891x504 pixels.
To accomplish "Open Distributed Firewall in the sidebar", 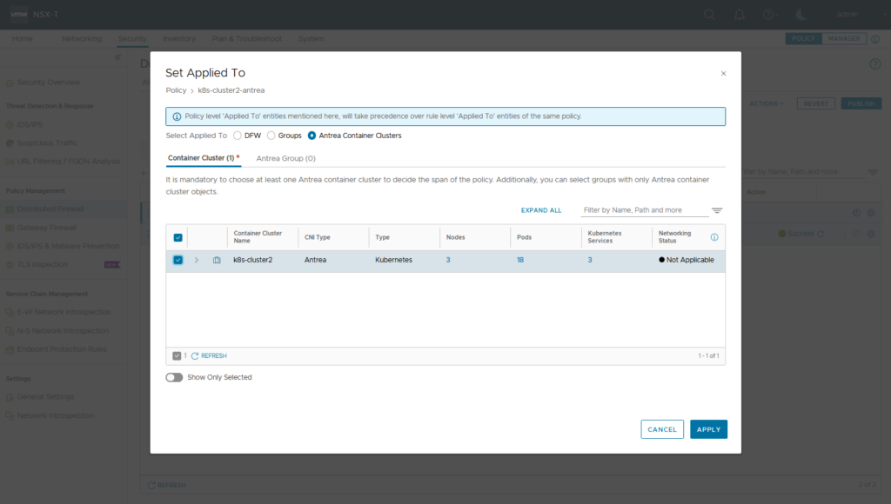I will [50, 209].
